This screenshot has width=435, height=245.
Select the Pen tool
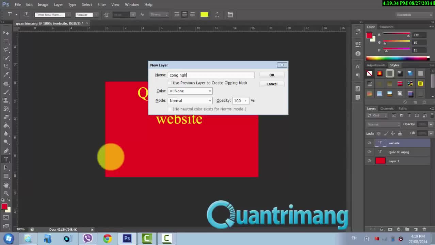[6, 151]
